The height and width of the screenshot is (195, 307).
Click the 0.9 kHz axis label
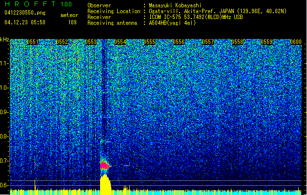pyautogui.click(x=4, y=112)
